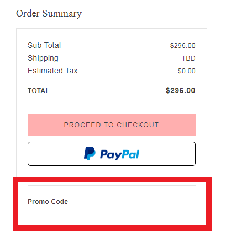Open the blank area of Promo Code row
This screenshot has height=237, width=226.
click(x=127, y=204)
